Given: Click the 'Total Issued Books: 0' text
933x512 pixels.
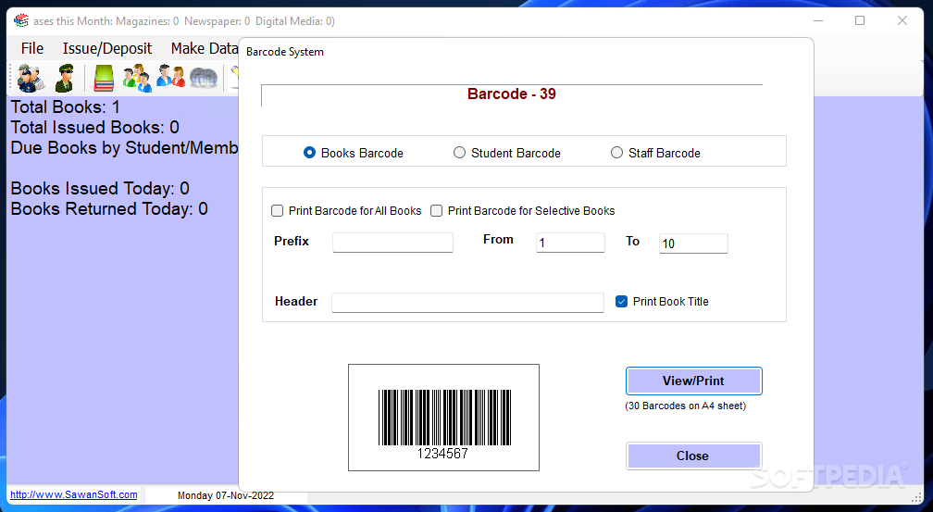Looking at the screenshot, I should (x=95, y=128).
